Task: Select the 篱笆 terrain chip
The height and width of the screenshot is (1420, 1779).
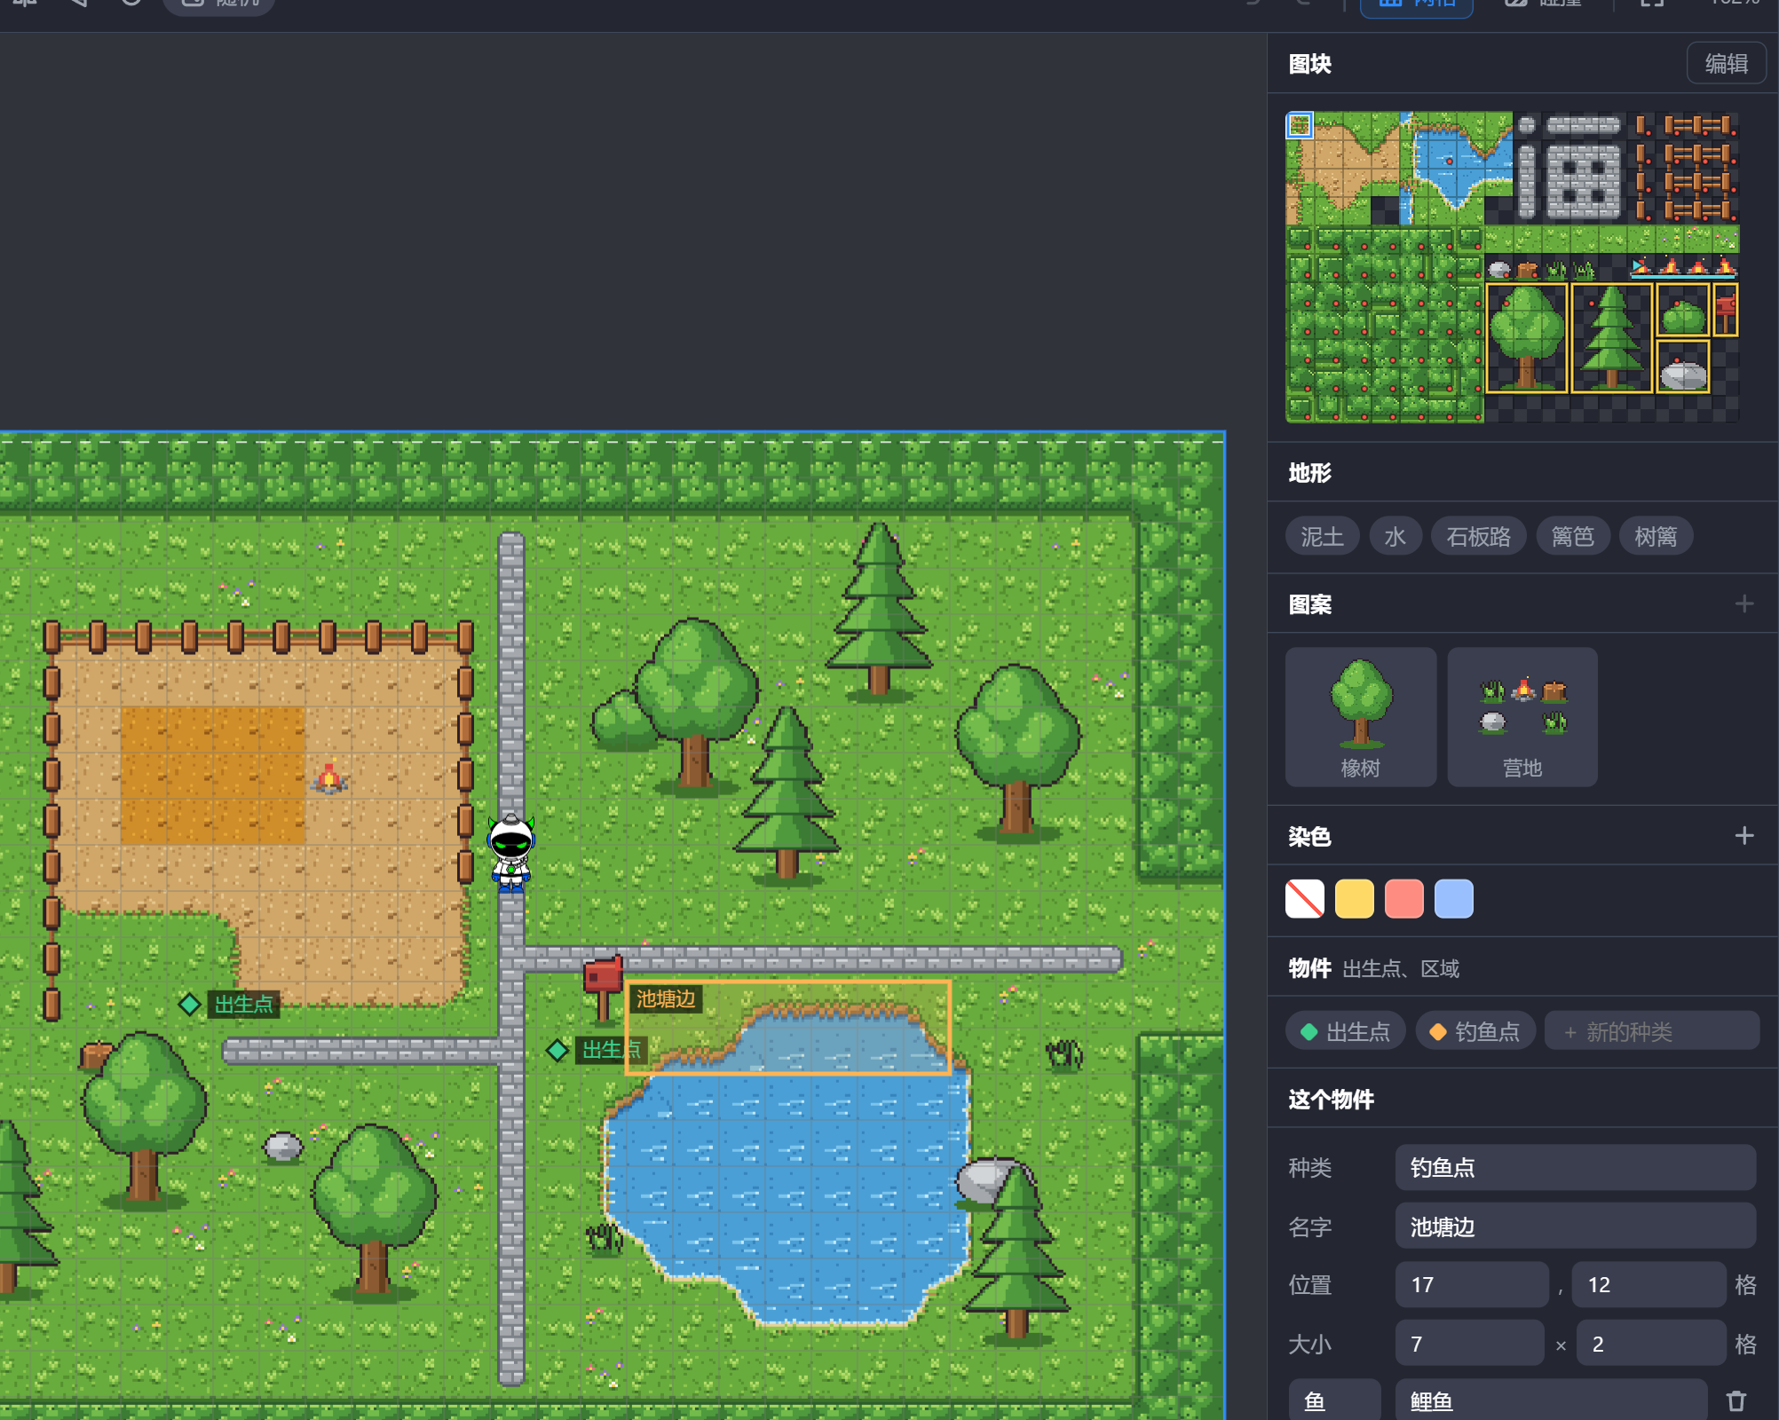Action: coord(1572,537)
